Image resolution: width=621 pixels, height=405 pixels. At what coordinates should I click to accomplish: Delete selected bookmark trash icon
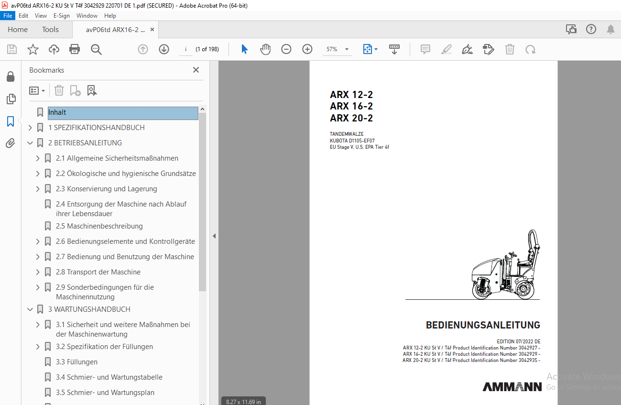(x=59, y=90)
